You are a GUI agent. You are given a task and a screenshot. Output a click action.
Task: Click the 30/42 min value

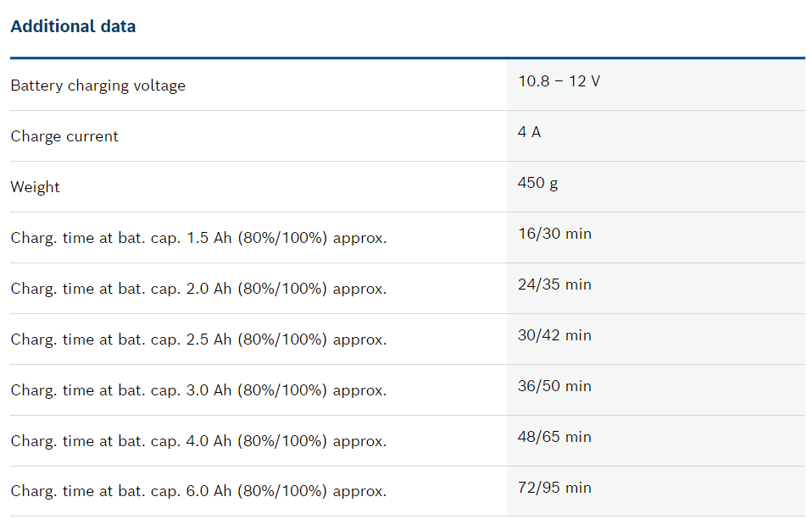[x=554, y=335]
